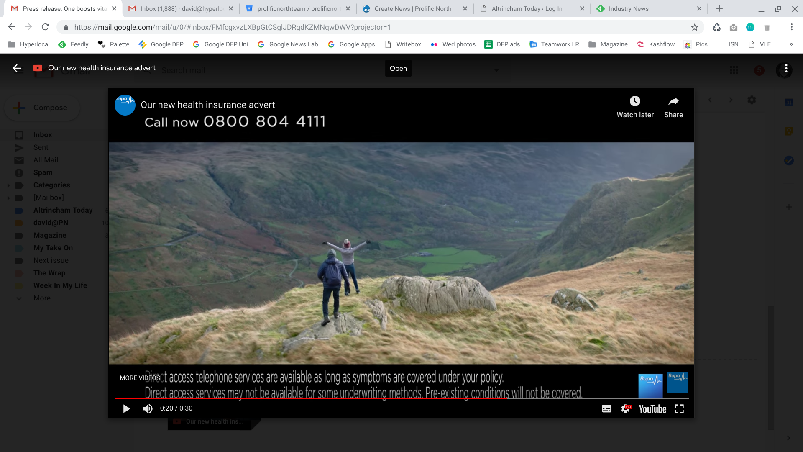The width and height of the screenshot is (803, 452).
Task: Open the Share options
Action: (673, 106)
